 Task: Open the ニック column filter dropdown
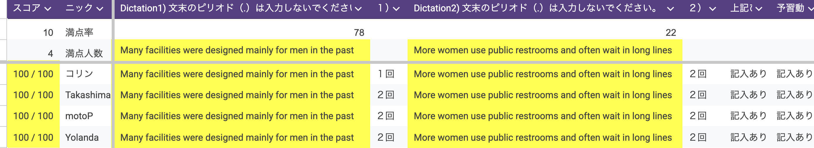point(100,8)
